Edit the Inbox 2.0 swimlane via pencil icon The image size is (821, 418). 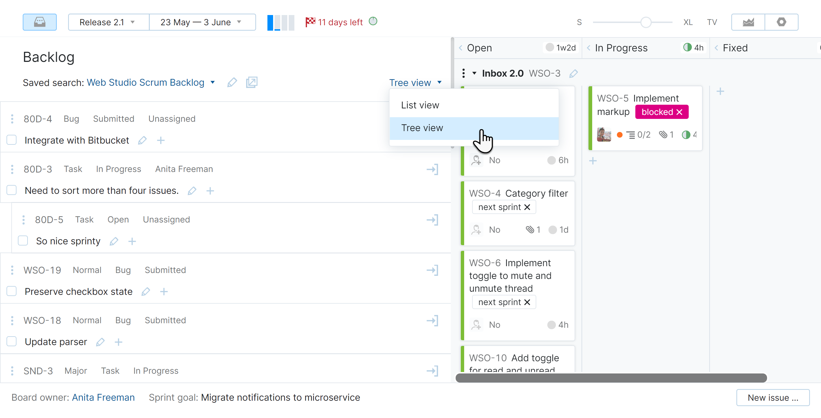coord(573,73)
